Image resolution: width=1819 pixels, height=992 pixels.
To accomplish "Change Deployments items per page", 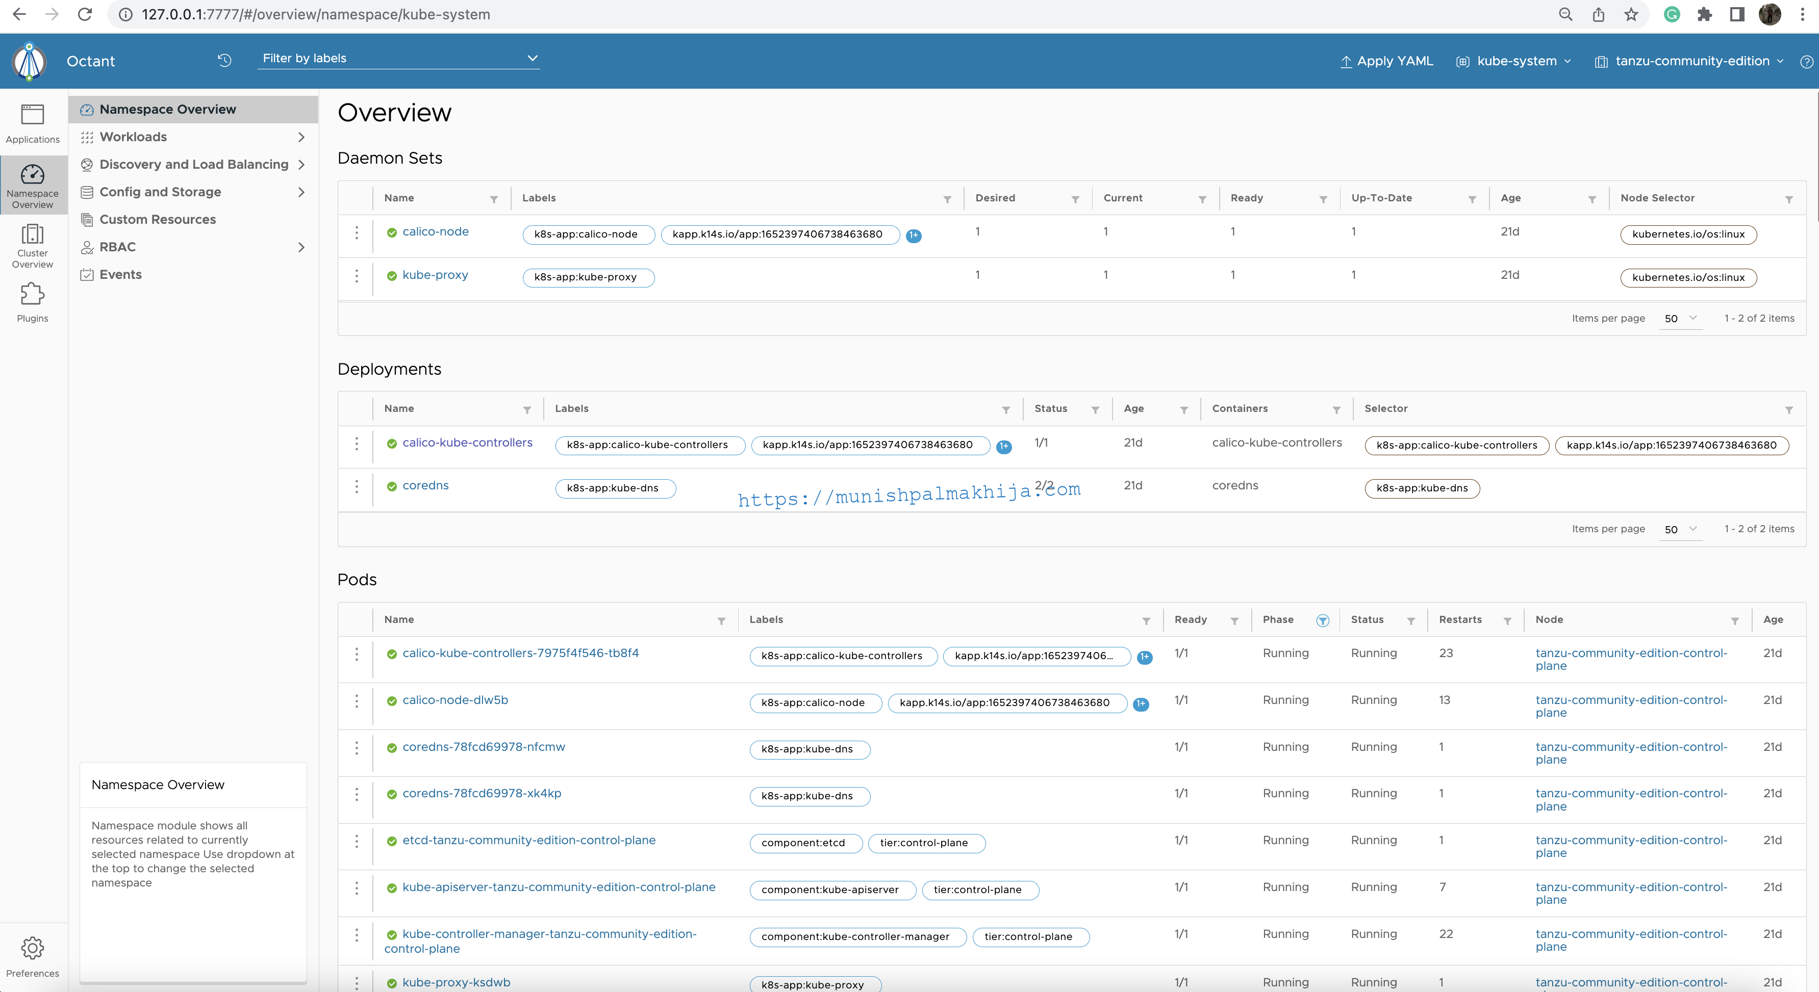I will pos(1681,529).
